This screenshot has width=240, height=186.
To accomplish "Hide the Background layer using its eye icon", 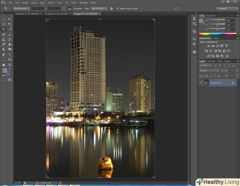I will pyautogui.click(x=201, y=83).
